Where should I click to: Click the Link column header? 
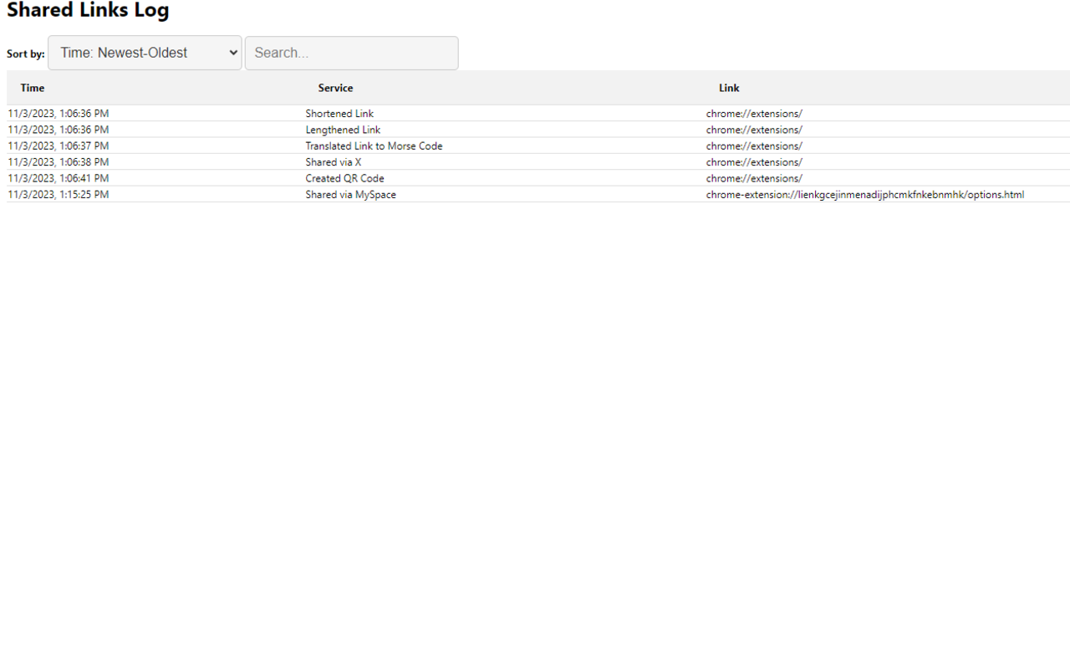point(729,88)
